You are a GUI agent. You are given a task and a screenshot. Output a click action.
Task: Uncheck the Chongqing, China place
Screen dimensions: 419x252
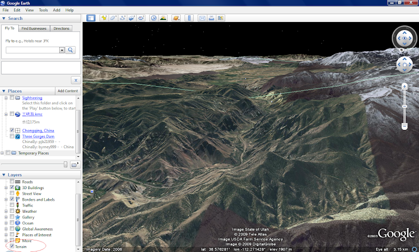click(12, 130)
